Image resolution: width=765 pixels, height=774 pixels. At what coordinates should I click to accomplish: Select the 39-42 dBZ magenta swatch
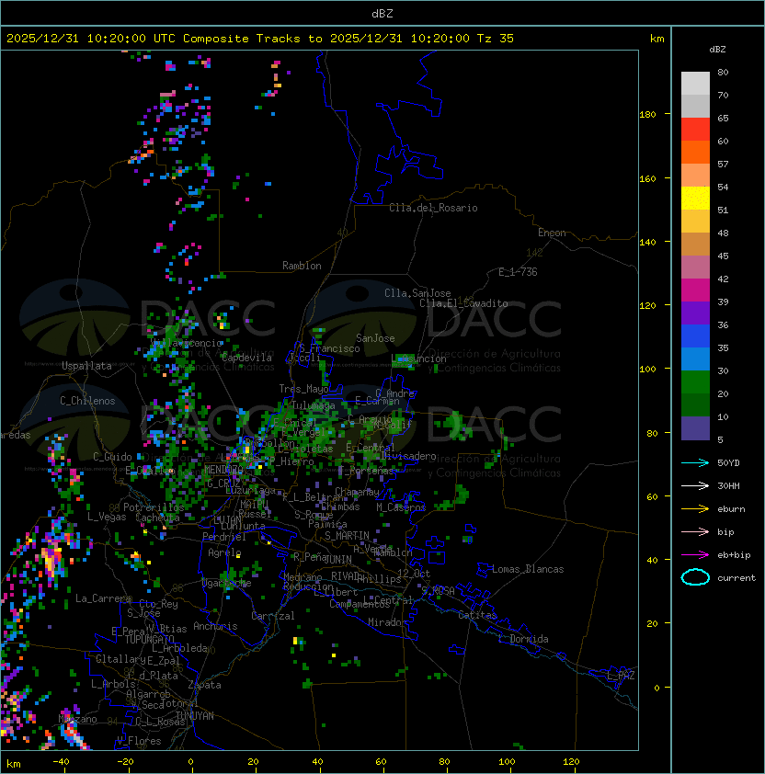click(x=695, y=290)
